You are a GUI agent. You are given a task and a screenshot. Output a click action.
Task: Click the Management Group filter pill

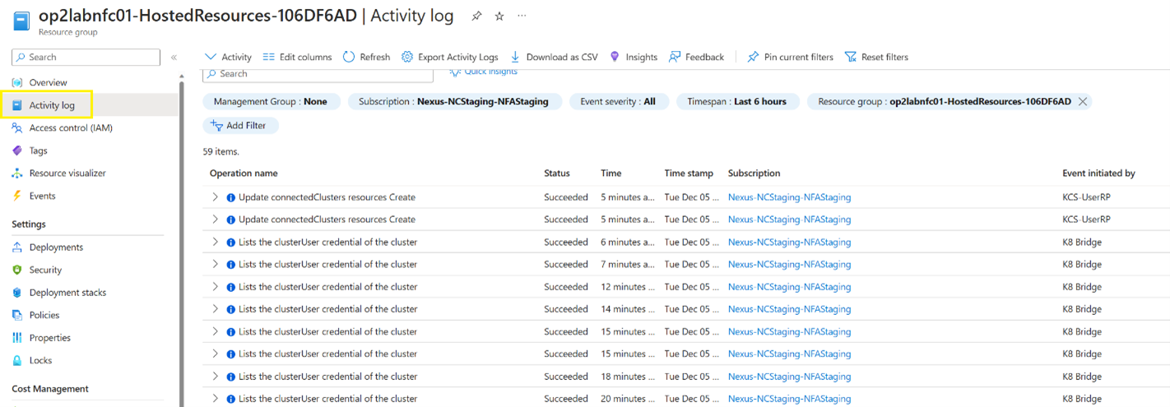click(271, 102)
